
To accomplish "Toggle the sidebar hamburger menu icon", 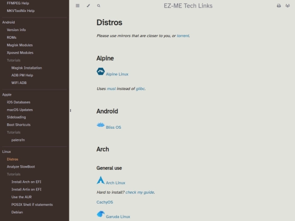I will click(78, 5).
